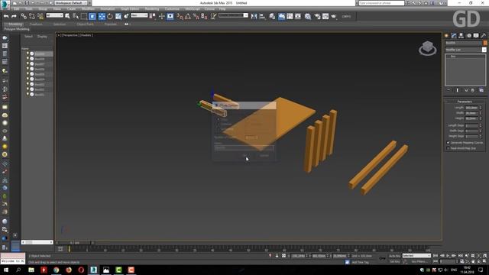The height and width of the screenshot is (275, 489).
Task: Open the Modifier List dropdown
Action: 465,50
